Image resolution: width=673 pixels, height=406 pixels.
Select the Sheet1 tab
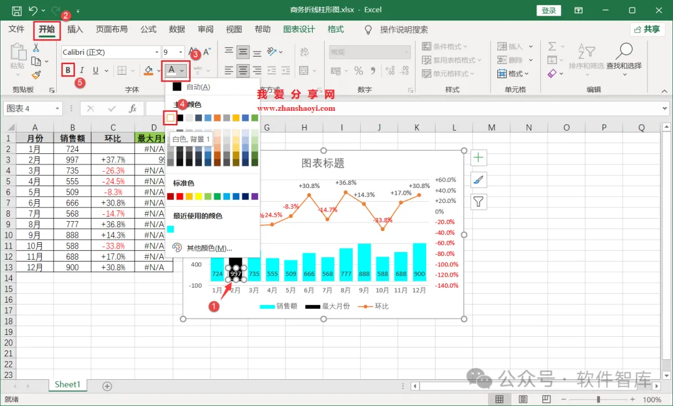pos(67,384)
